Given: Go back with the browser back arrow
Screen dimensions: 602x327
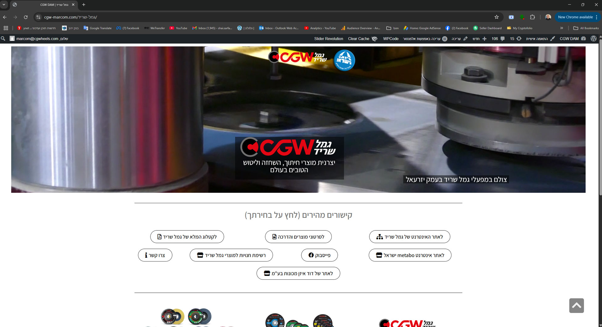Looking at the screenshot, I should pyautogui.click(x=5, y=17).
